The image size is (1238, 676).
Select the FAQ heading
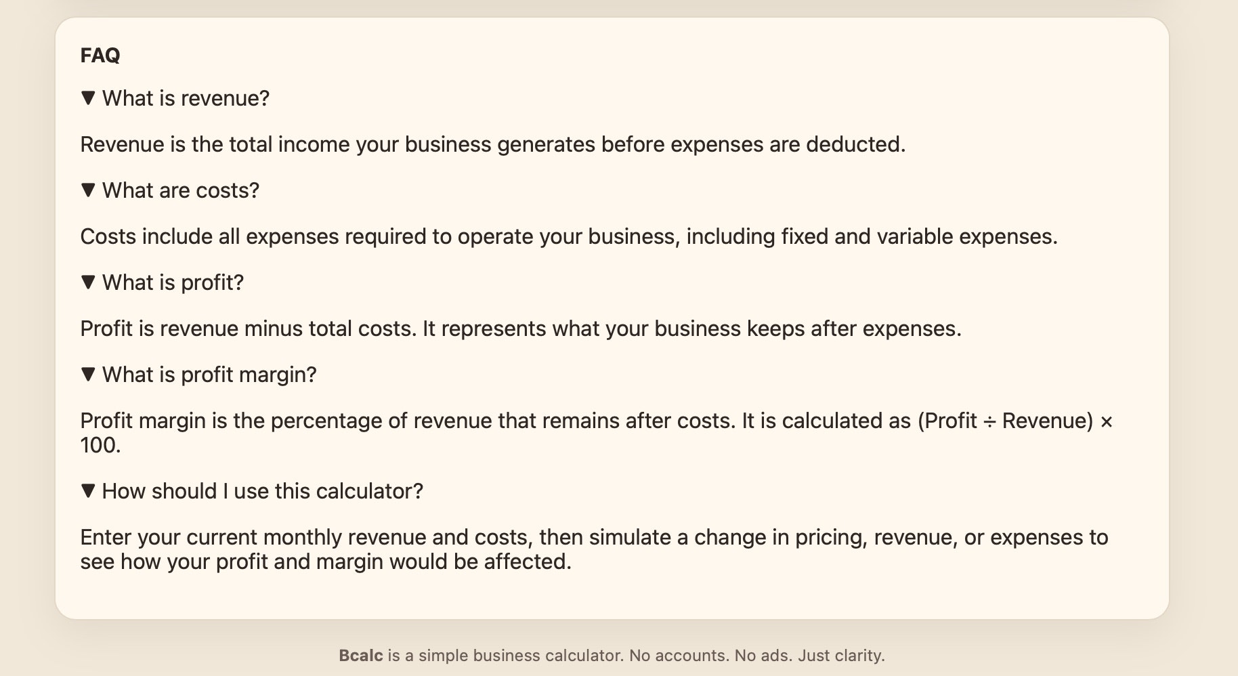pos(100,56)
